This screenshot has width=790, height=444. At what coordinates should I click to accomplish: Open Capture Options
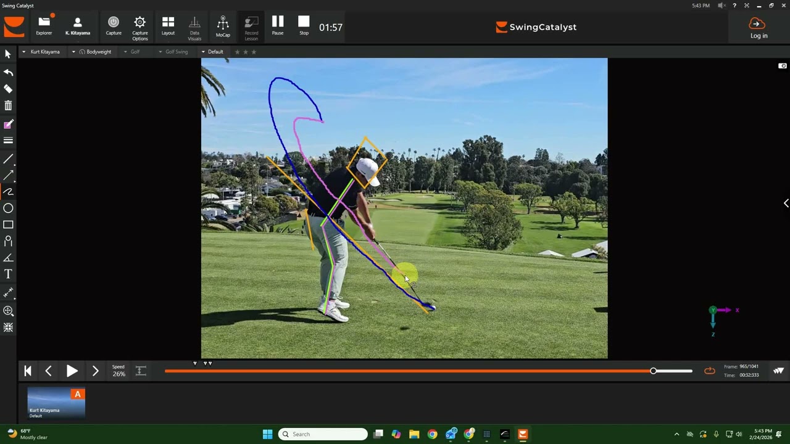(x=140, y=28)
